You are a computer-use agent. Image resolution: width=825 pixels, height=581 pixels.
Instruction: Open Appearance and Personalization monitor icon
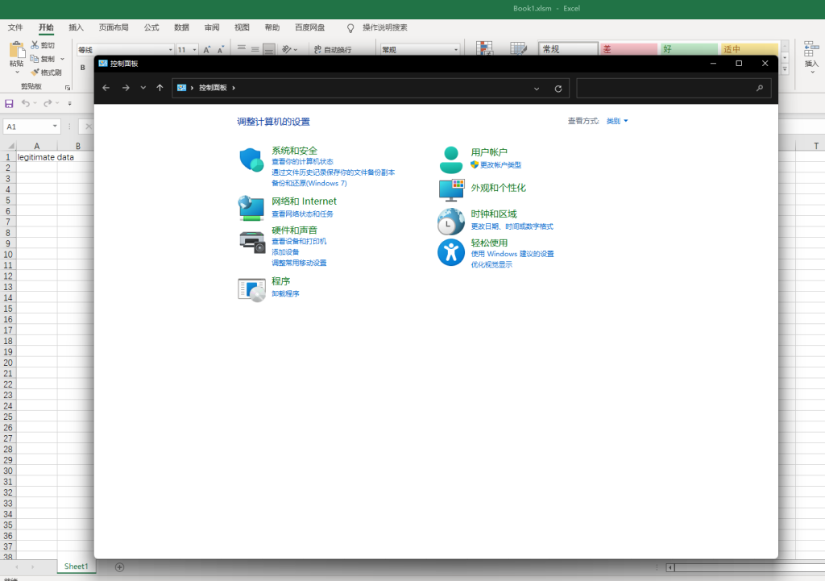click(451, 190)
